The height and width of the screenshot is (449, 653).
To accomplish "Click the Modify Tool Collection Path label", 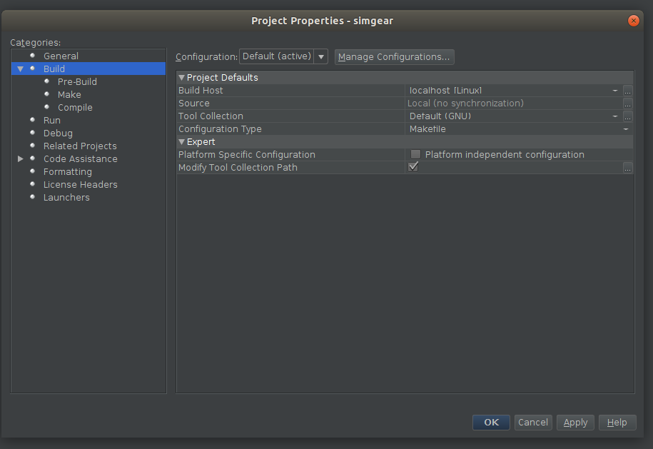I will (238, 168).
